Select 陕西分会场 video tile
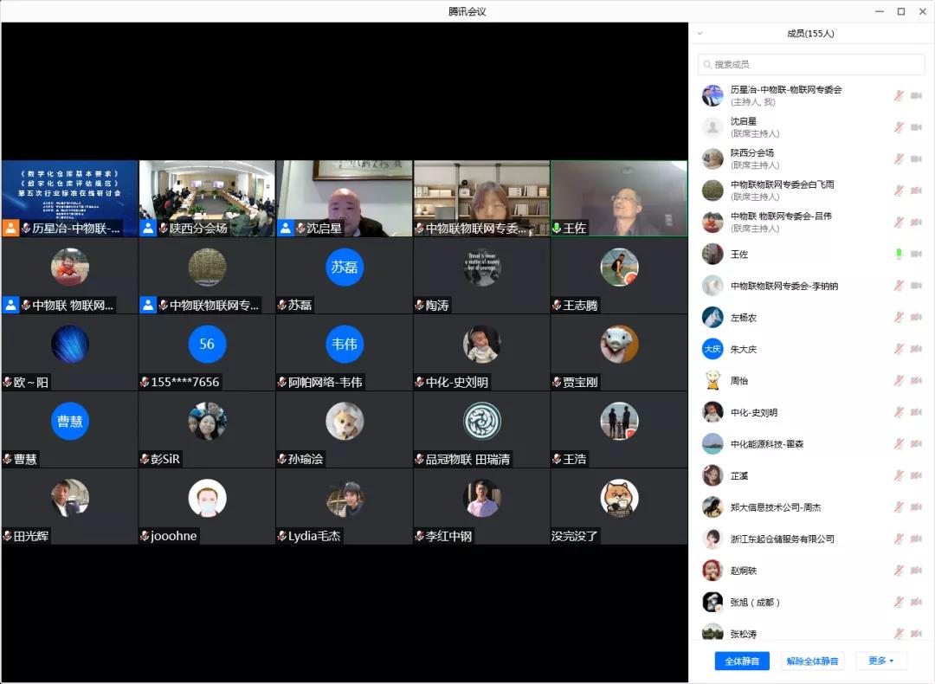 tap(207, 198)
